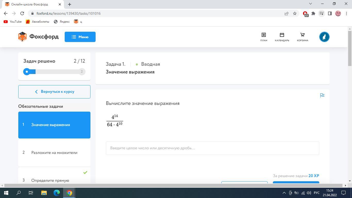Select task 1 Значение выражения

click(x=54, y=125)
